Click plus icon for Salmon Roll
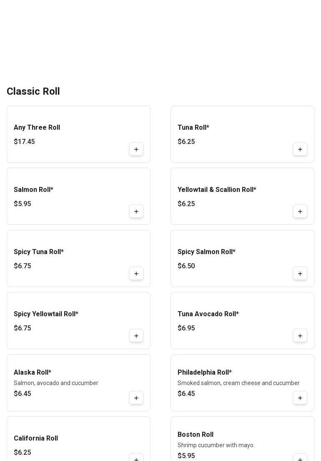Screen dimensions: 321x461 pos(136,212)
